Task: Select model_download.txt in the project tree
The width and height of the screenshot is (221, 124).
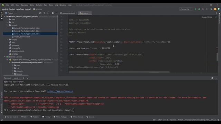Action: [x=22, y=37]
